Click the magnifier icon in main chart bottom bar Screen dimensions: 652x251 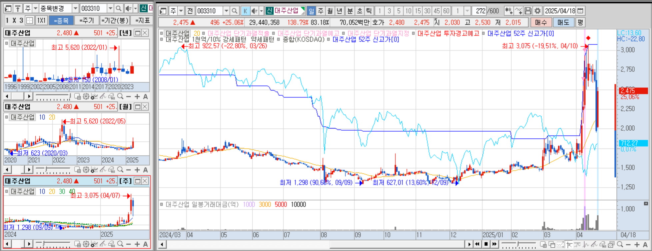(x=620, y=244)
